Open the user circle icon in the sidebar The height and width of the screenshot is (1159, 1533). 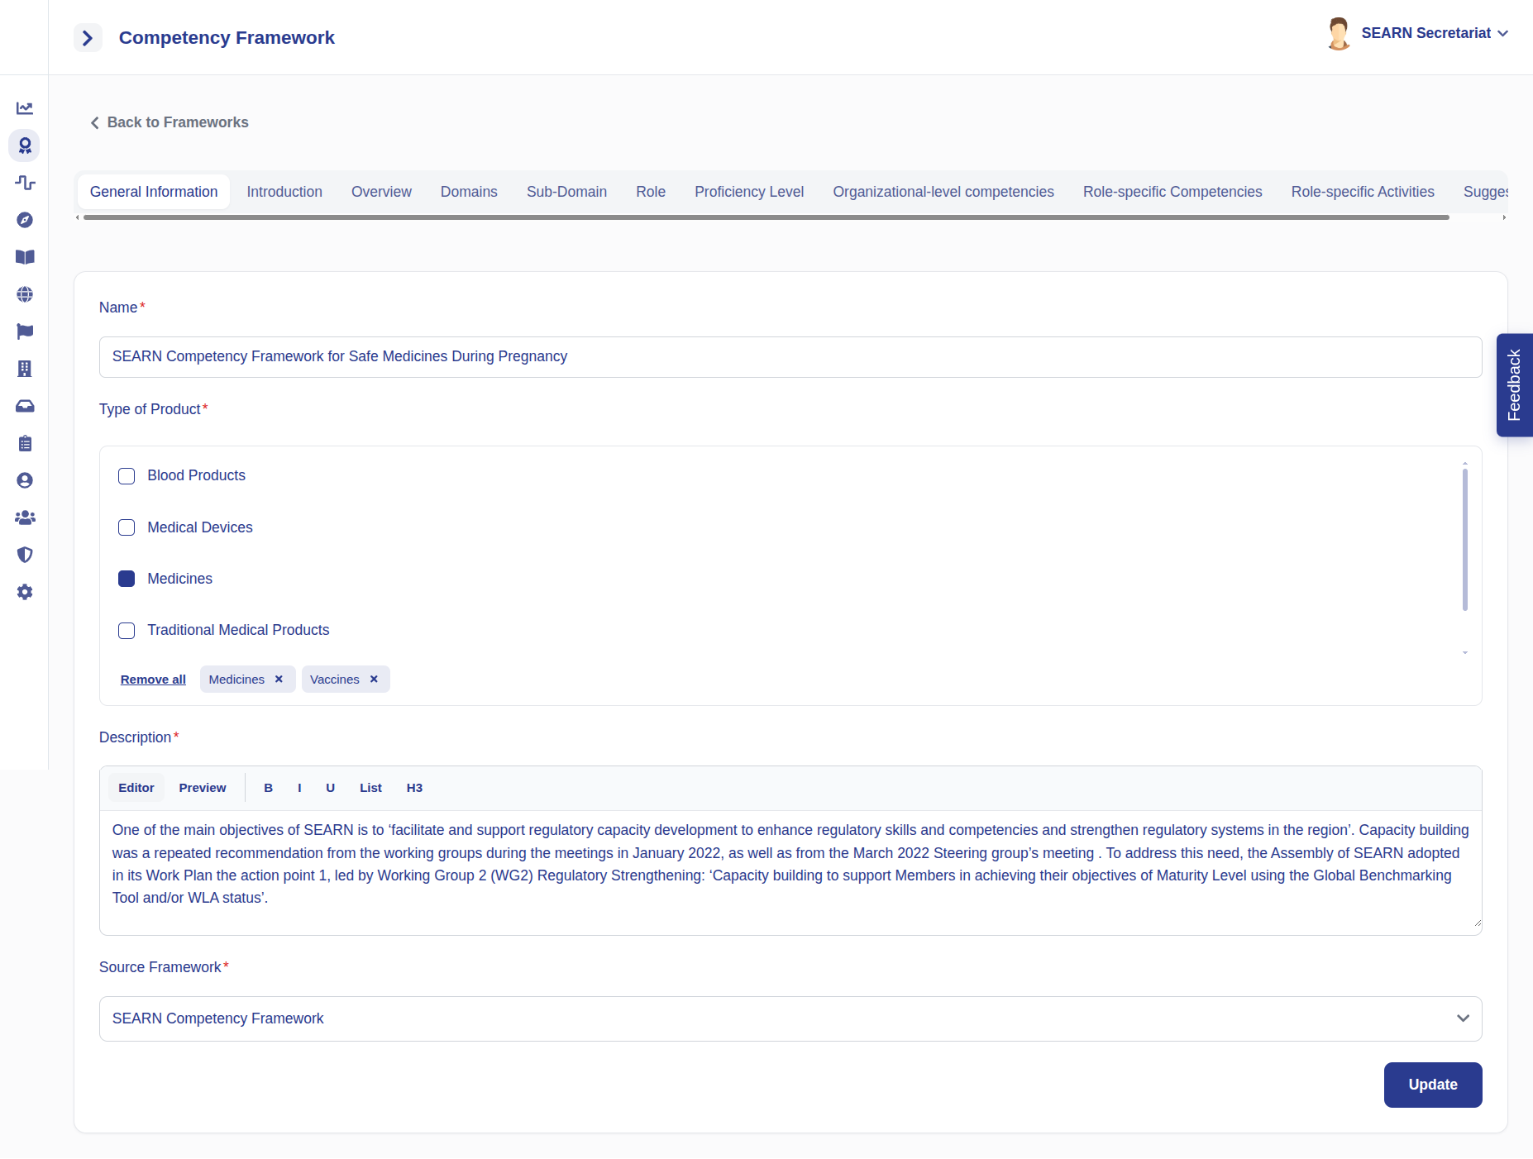(25, 480)
